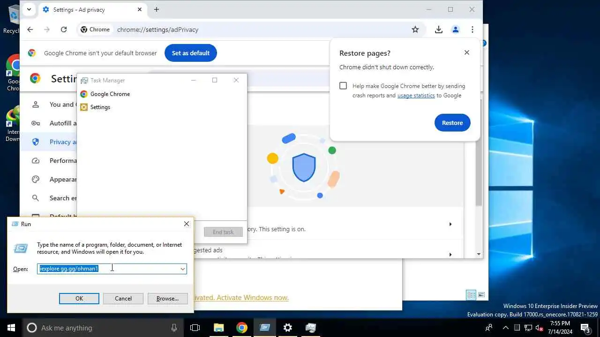Reload the Chrome settings page
The image size is (600, 337).
pos(64,29)
